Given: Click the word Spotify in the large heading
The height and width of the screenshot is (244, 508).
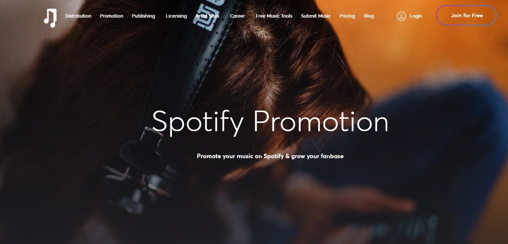Looking at the screenshot, I should click(198, 122).
